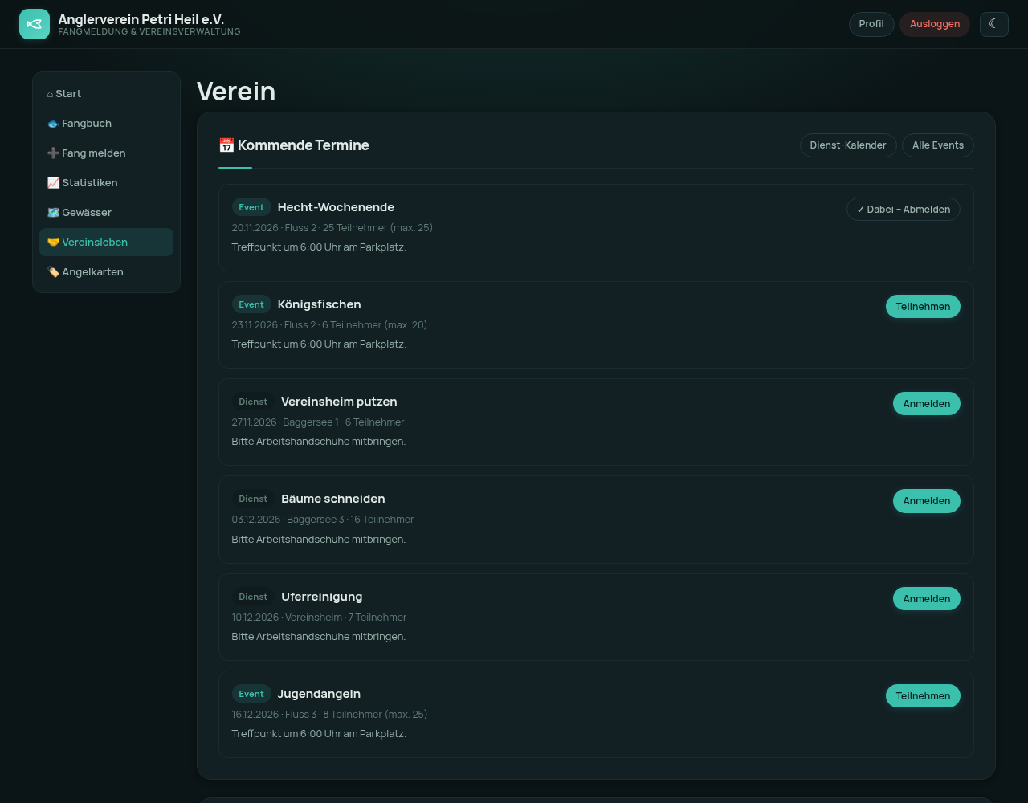This screenshot has width=1028, height=803.
Task: Click Anmelden for Uferreinigung
Action: (927, 599)
